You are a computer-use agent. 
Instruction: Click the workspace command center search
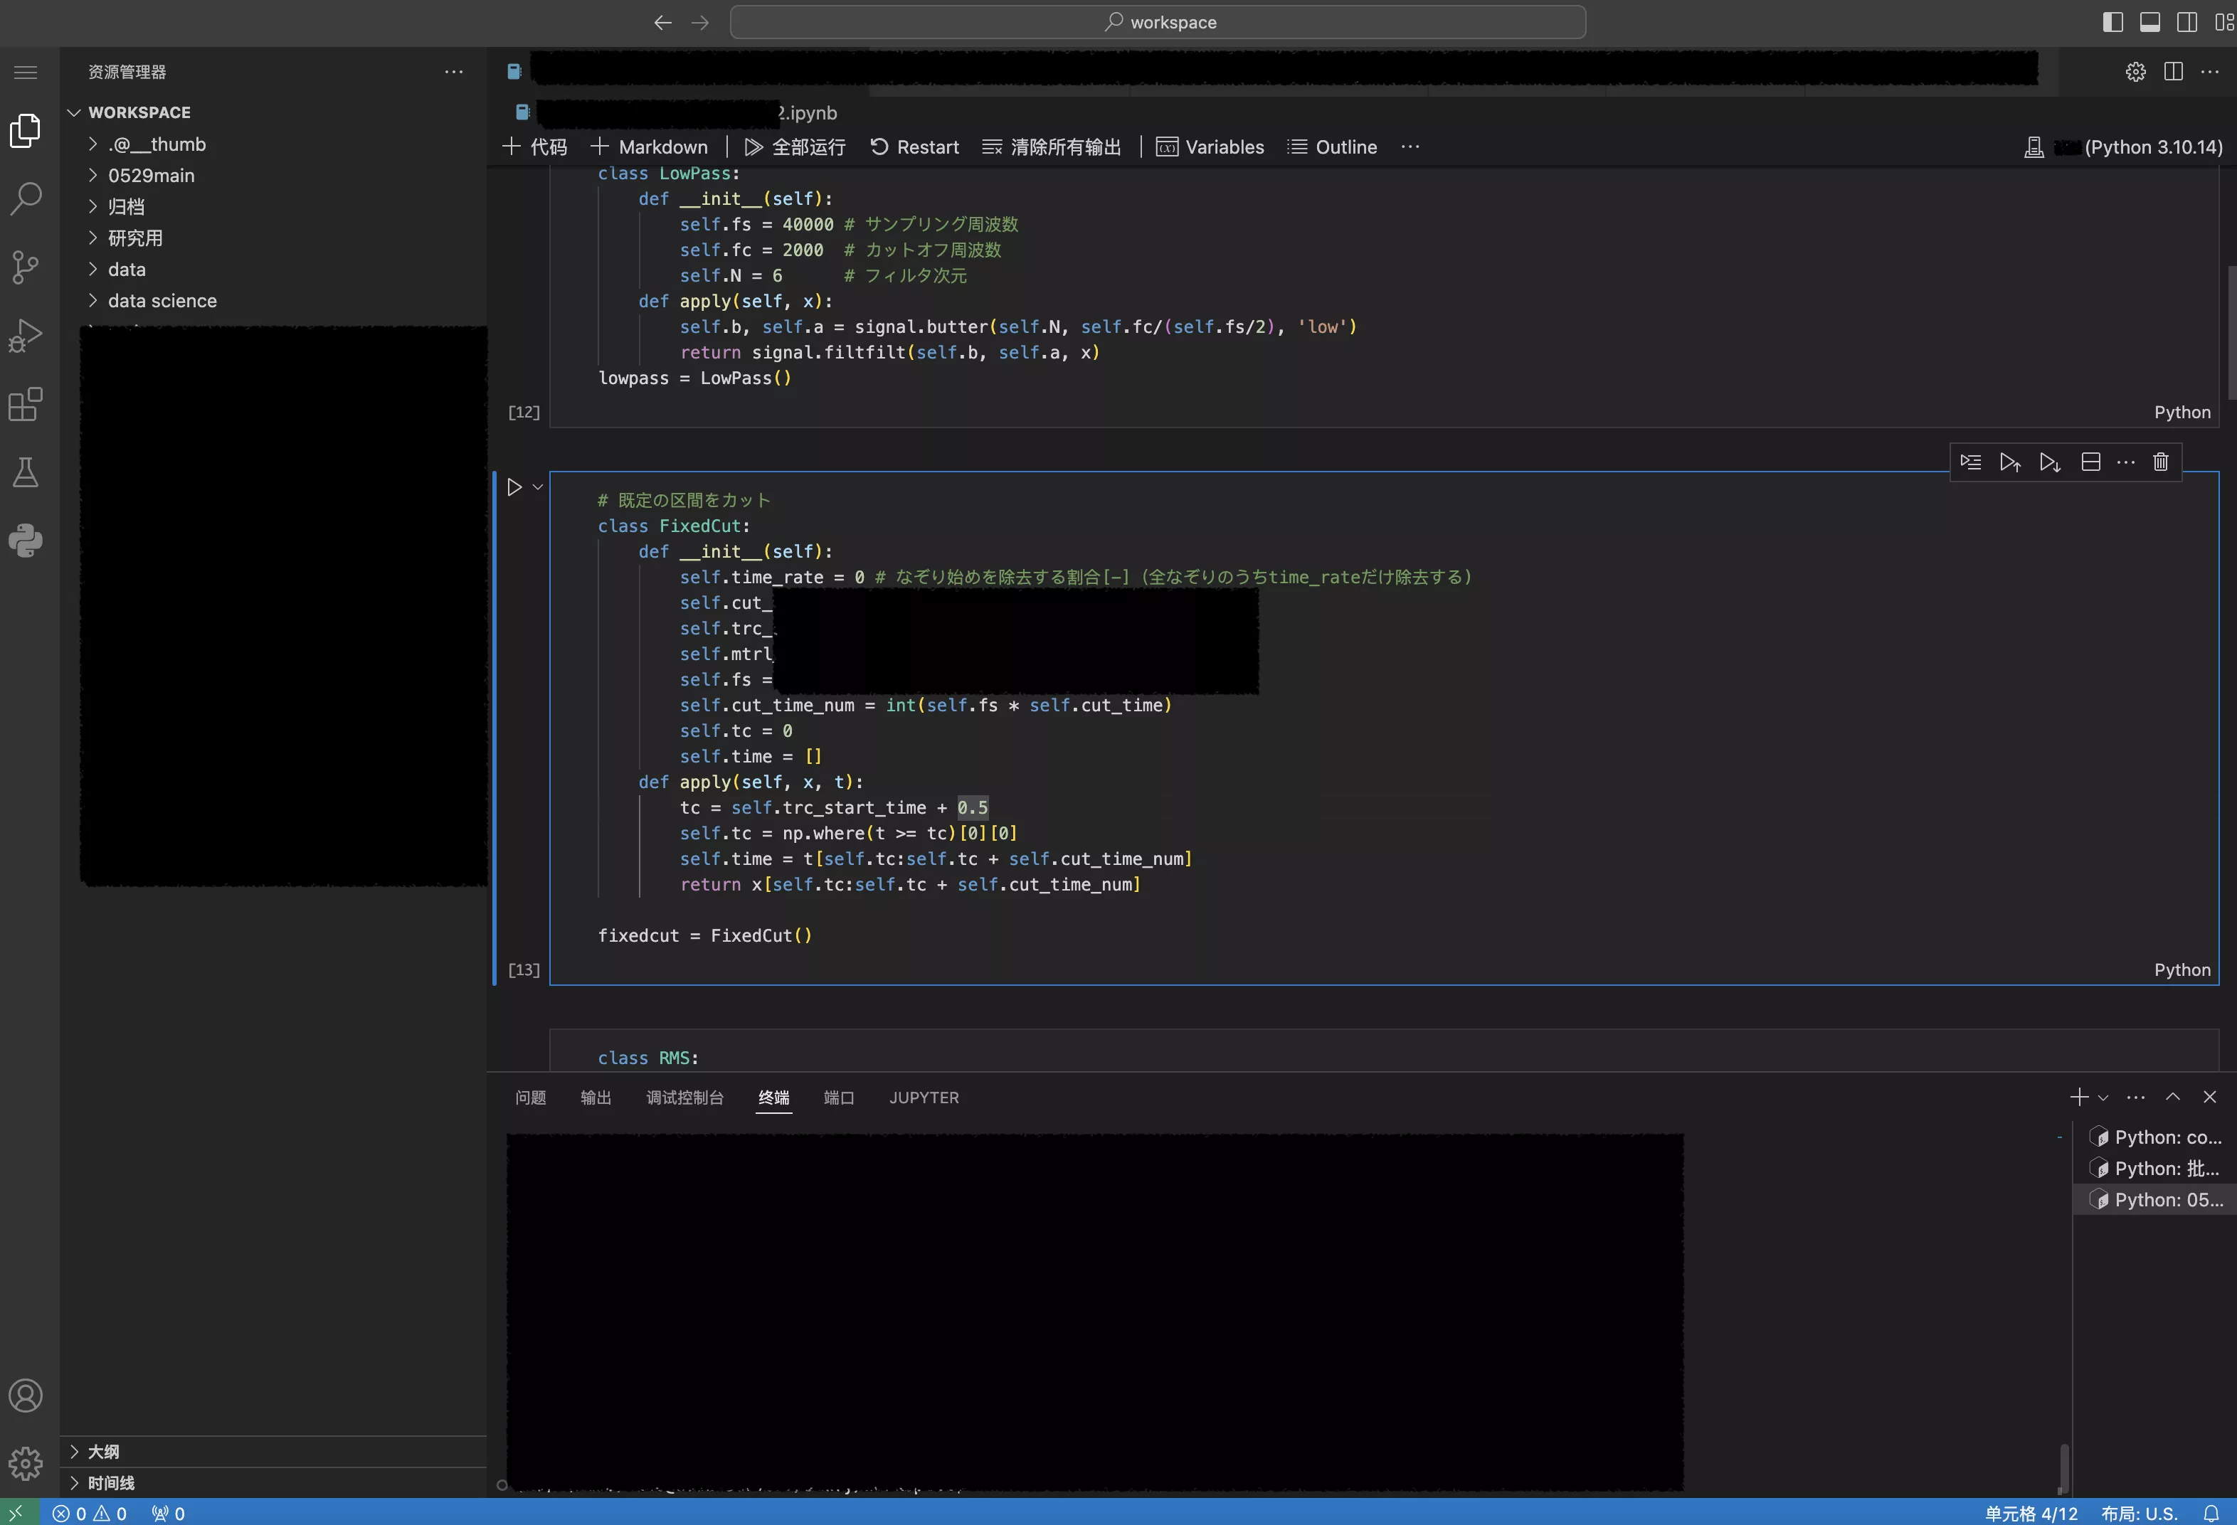(x=1158, y=22)
